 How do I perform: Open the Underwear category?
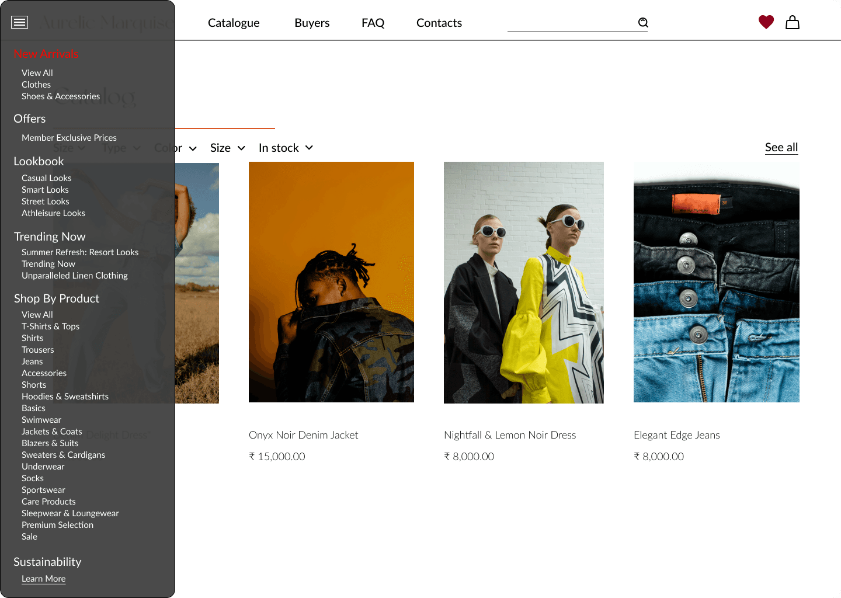tap(43, 467)
